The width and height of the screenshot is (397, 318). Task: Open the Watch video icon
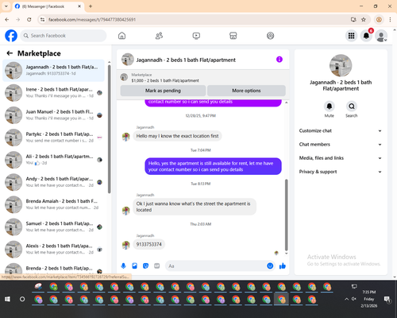196,36
